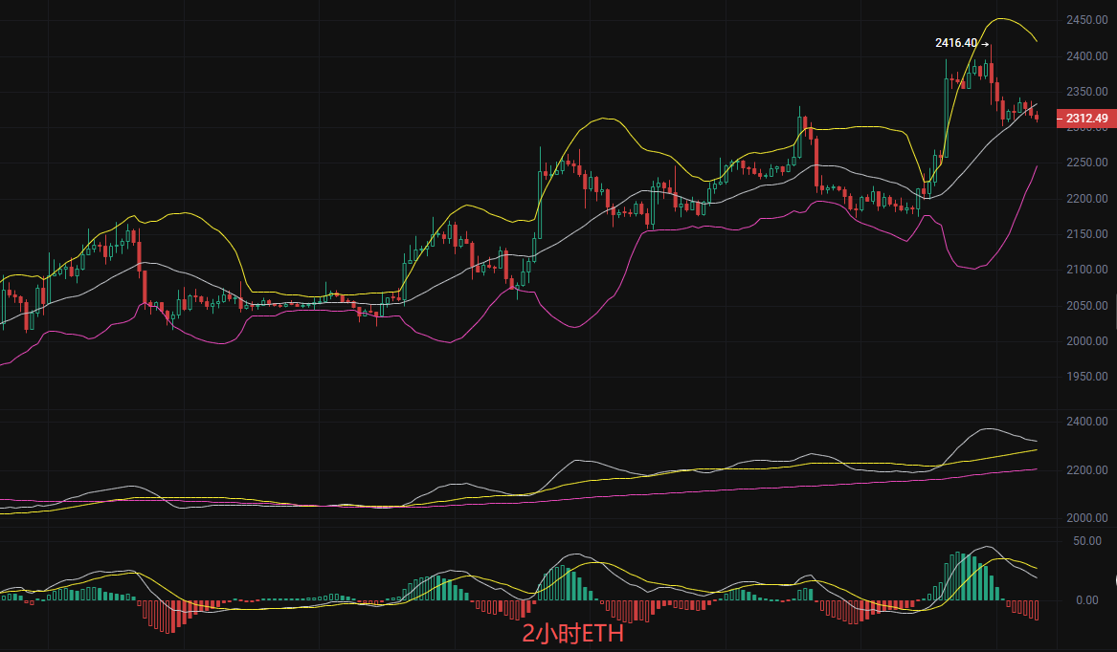Click the 2450.00 price axis label
The image size is (1117, 652).
coord(1086,20)
